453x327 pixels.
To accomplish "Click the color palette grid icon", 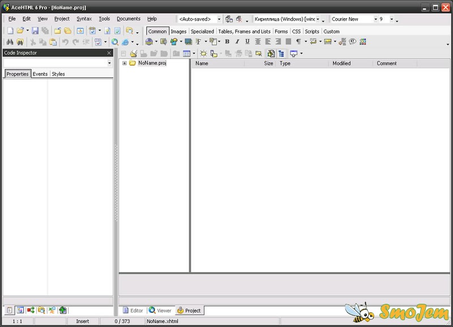I will click(x=363, y=41).
